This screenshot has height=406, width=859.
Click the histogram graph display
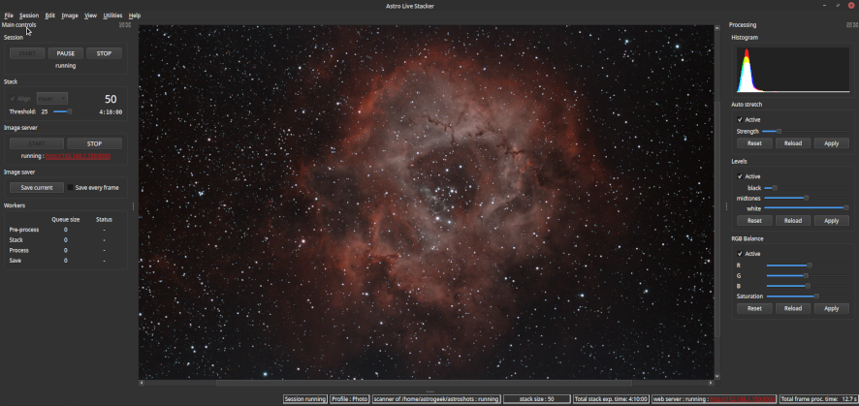coord(790,70)
